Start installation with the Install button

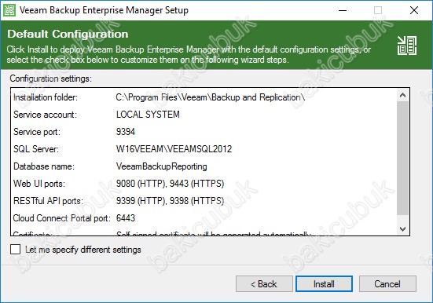pyautogui.click(x=324, y=283)
